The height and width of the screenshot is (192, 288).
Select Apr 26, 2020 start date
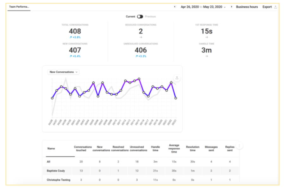[190, 7]
